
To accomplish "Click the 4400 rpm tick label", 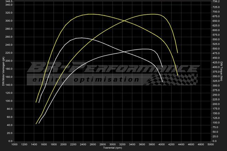I will pyautogui.click(x=181, y=145).
